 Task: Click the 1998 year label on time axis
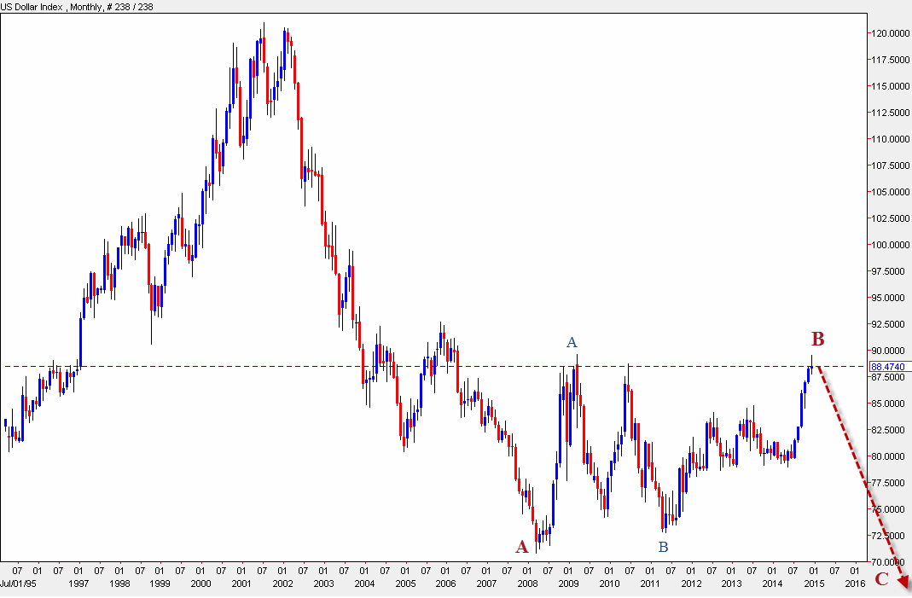[x=119, y=584]
